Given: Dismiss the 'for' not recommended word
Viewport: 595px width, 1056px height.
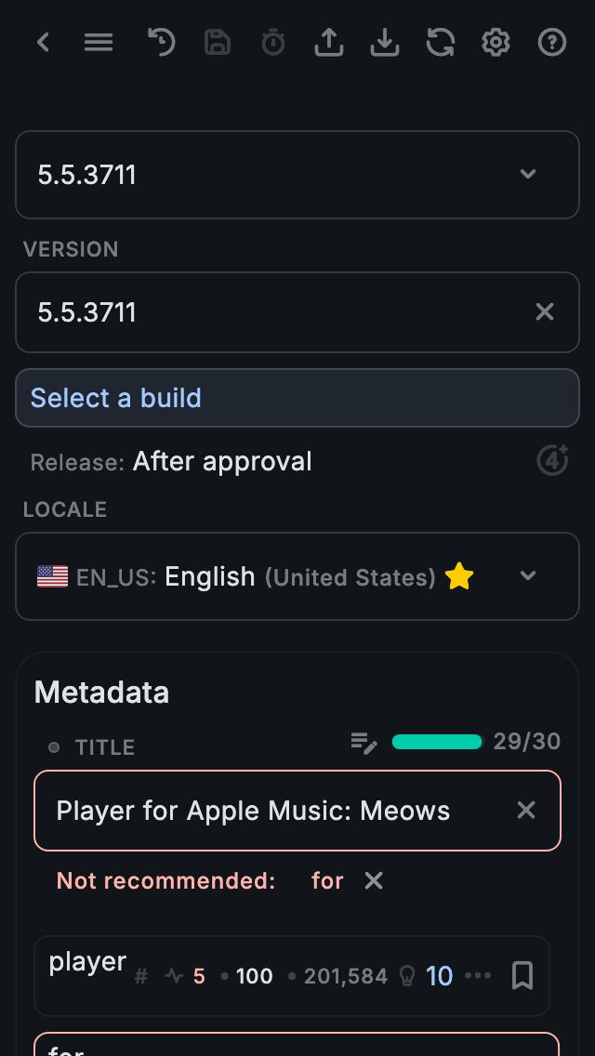Looking at the screenshot, I should click(374, 880).
